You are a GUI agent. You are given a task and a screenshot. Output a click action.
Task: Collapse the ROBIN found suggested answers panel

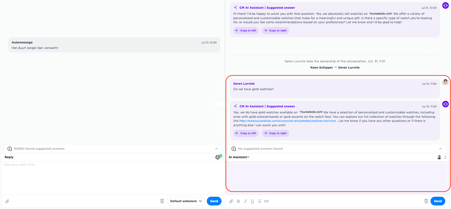[x=216, y=149]
